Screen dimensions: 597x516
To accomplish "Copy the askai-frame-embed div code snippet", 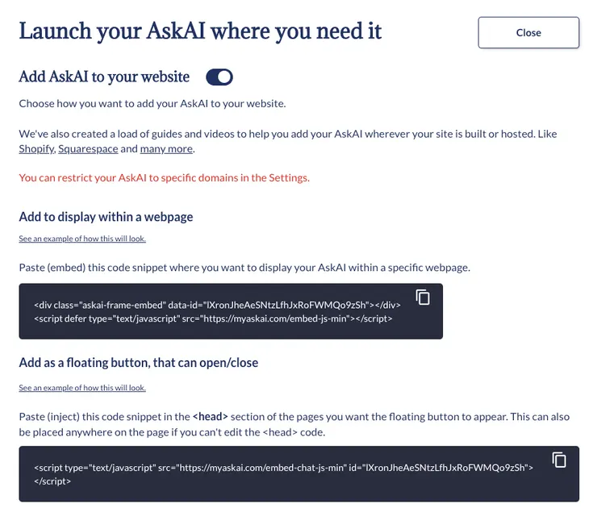I will tap(423, 298).
